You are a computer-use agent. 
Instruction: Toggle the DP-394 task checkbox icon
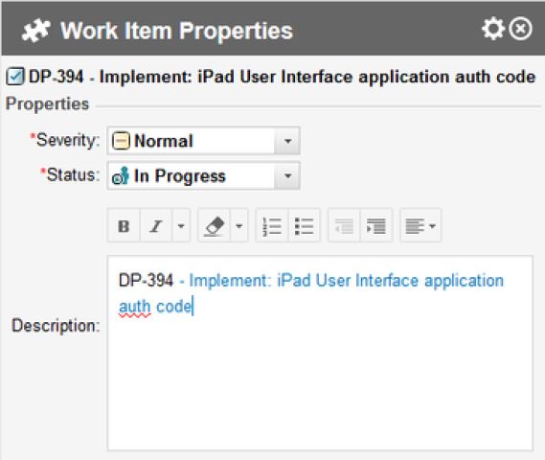coord(15,77)
